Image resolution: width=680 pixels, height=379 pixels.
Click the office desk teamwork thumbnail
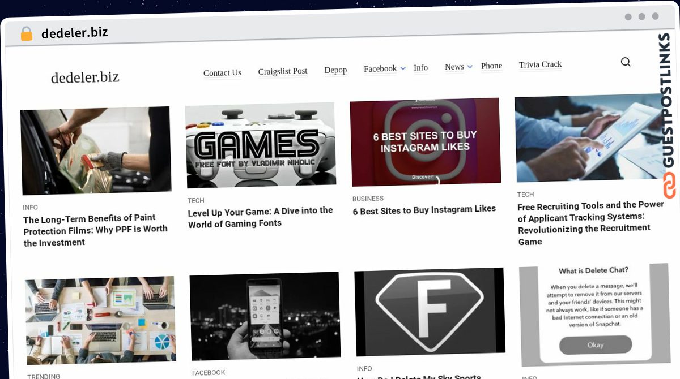tap(100, 321)
